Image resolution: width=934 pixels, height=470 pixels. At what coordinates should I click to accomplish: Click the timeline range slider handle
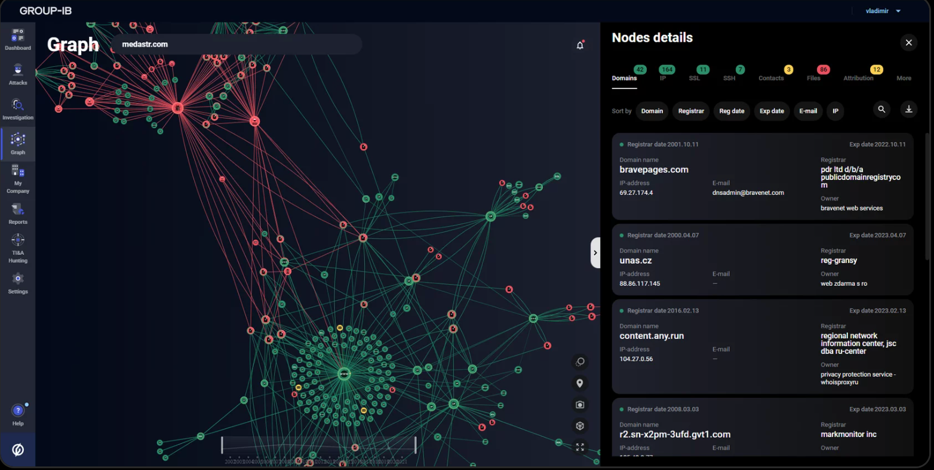[222, 445]
